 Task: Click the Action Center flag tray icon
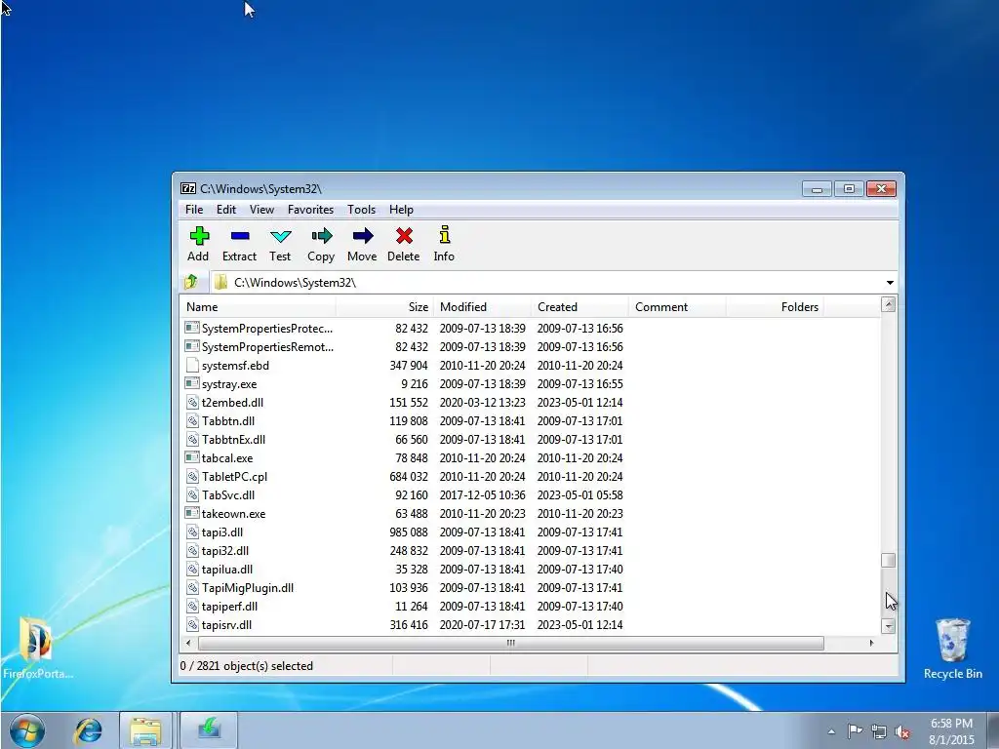click(855, 731)
